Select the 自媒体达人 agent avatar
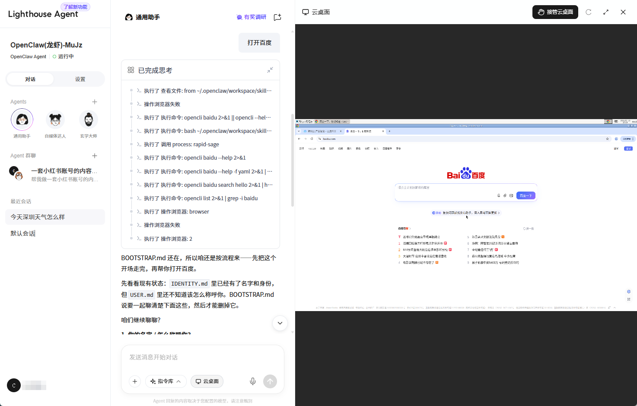This screenshot has height=406, width=637. (55, 120)
